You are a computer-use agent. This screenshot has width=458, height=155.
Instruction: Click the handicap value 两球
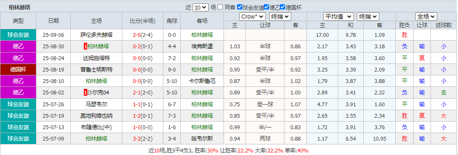click(x=265, y=138)
